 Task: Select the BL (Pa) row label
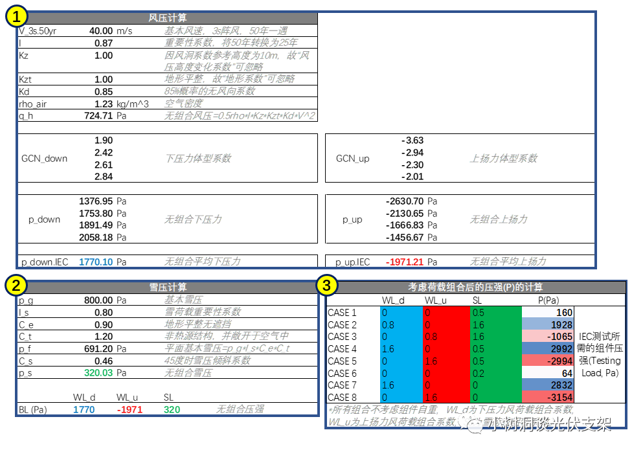pos(32,410)
